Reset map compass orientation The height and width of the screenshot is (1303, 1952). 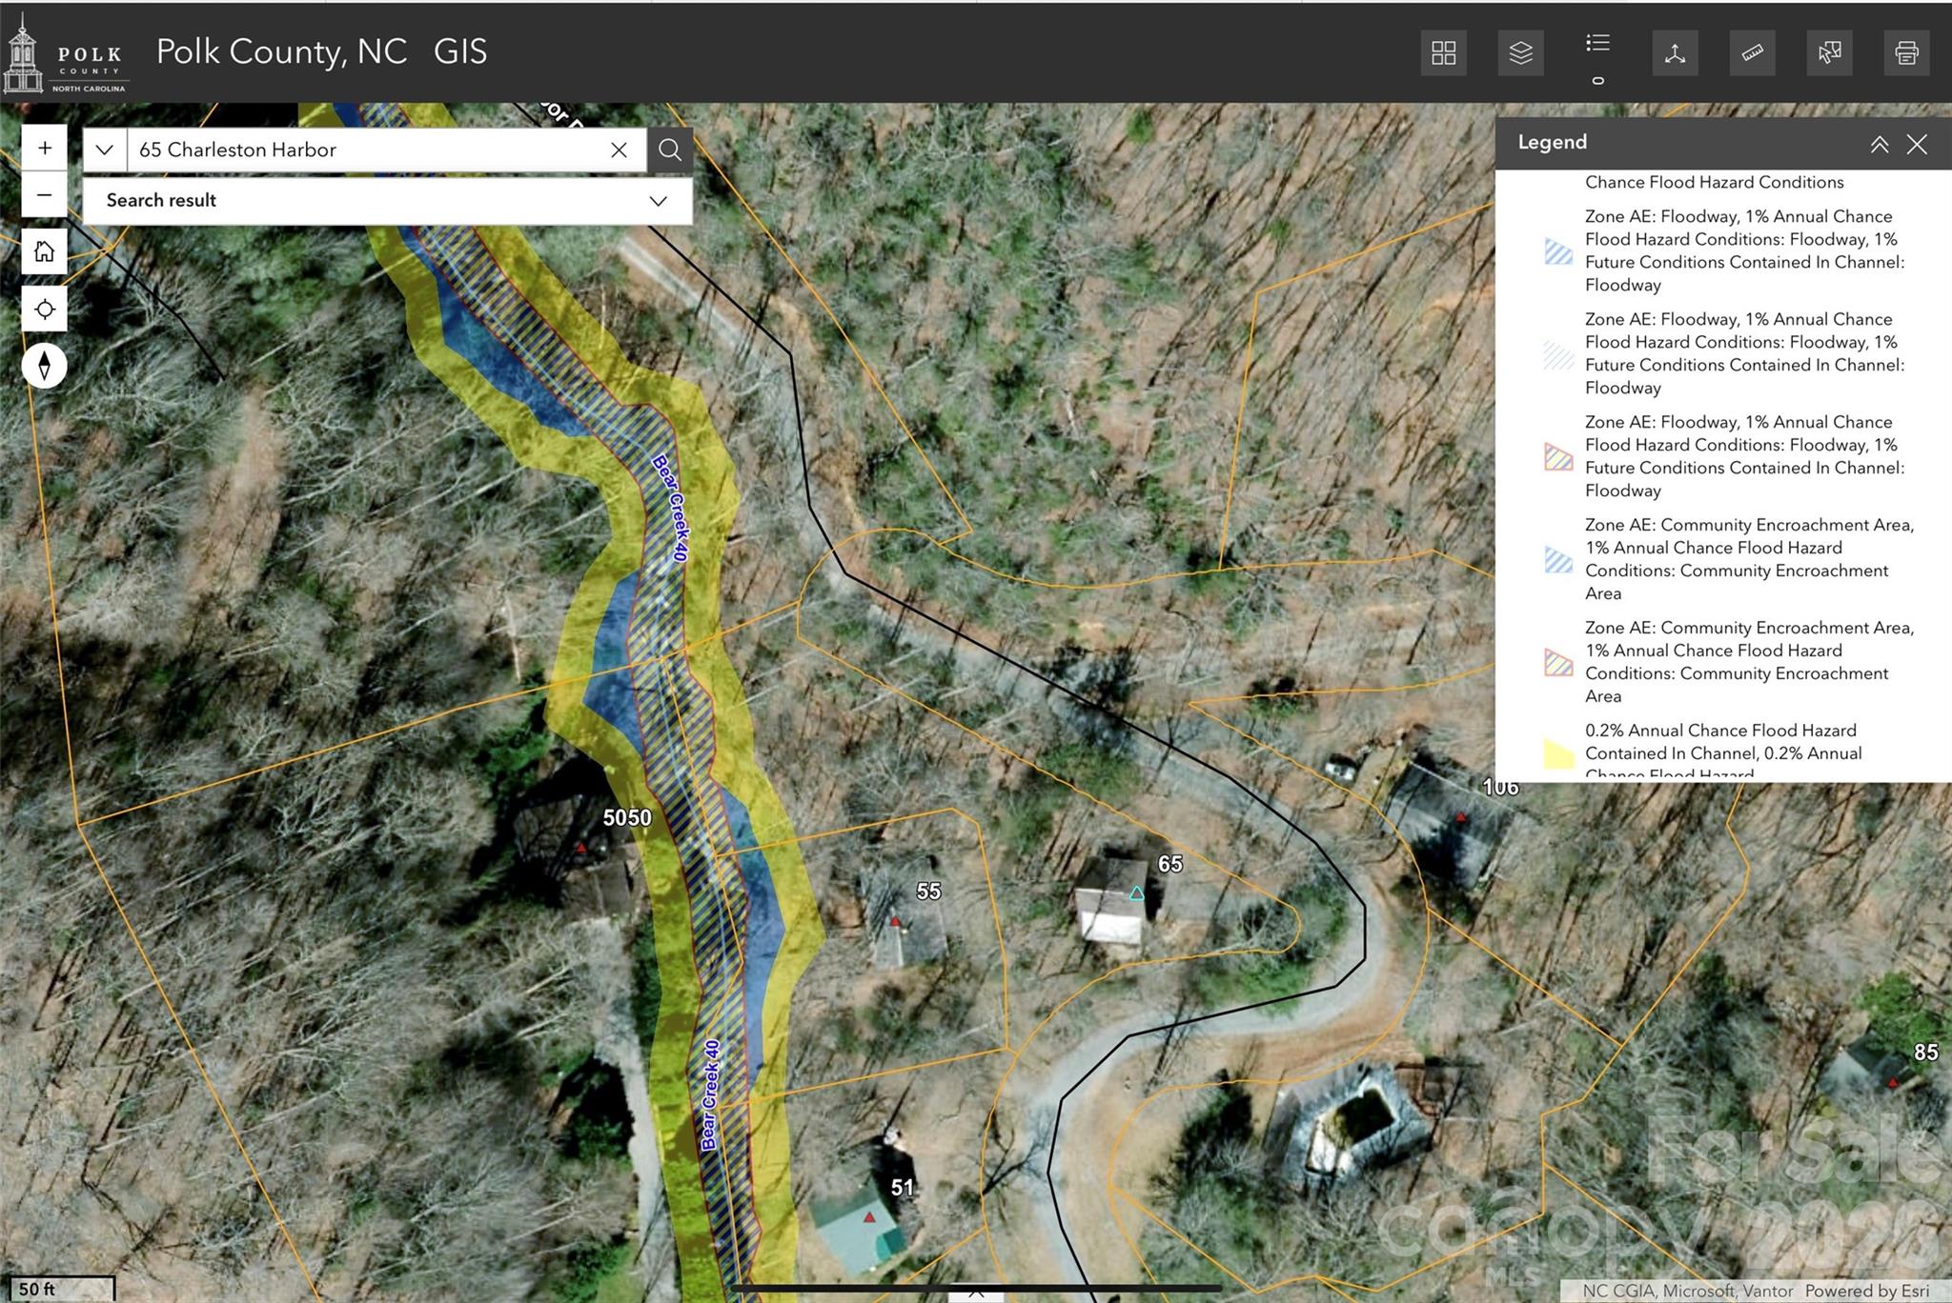pos(45,366)
